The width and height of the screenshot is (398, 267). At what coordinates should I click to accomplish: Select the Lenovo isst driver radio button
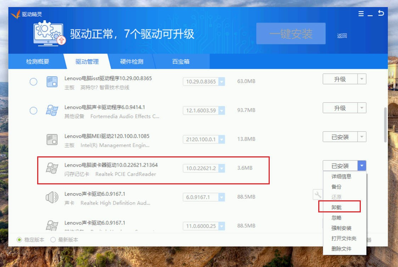click(x=33, y=82)
